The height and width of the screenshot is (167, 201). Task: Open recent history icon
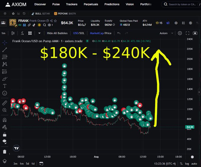tap(24, 14)
